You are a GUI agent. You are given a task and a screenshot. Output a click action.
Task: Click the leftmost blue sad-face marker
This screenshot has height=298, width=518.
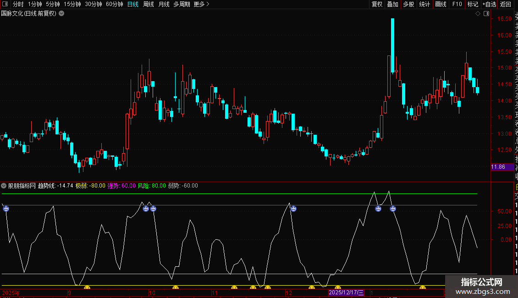click(6, 209)
